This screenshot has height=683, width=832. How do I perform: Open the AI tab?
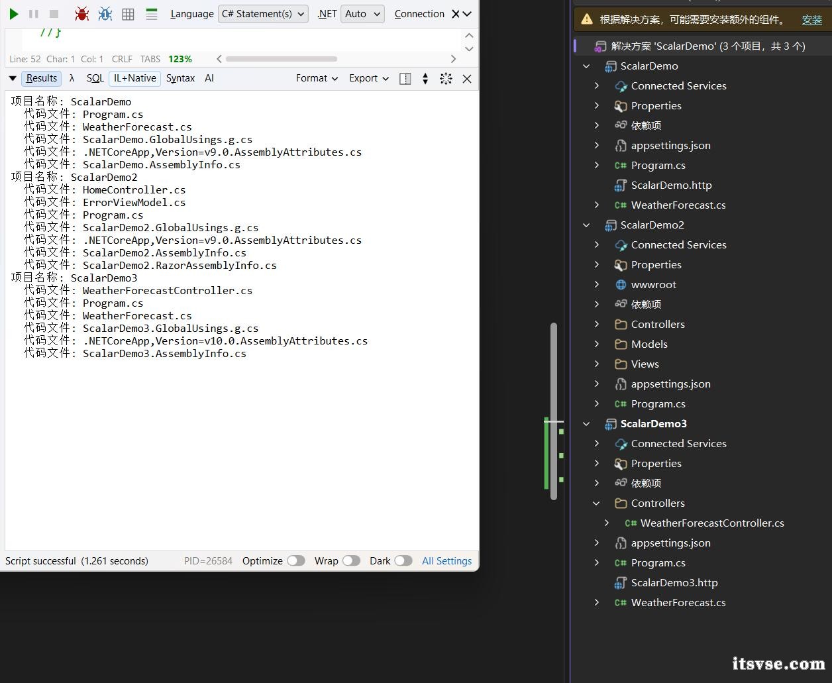point(209,78)
